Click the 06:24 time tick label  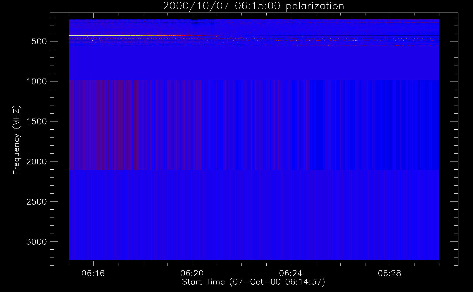(x=291, y=274)
